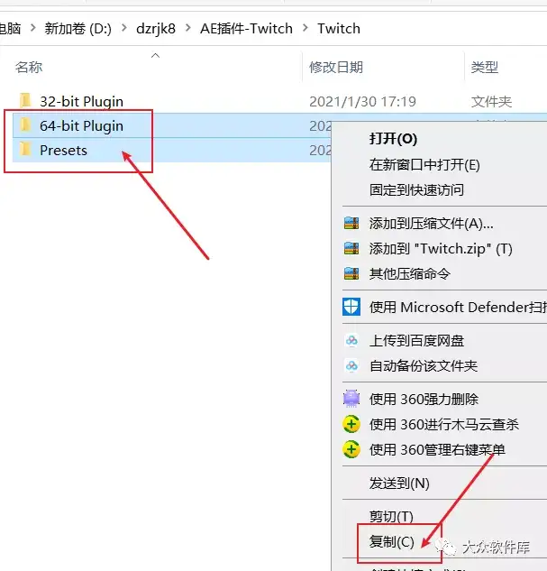Select 使用 360进行木马云查杀
The width and height of the screenshot is (547, 571).
[x=444, y=424]
